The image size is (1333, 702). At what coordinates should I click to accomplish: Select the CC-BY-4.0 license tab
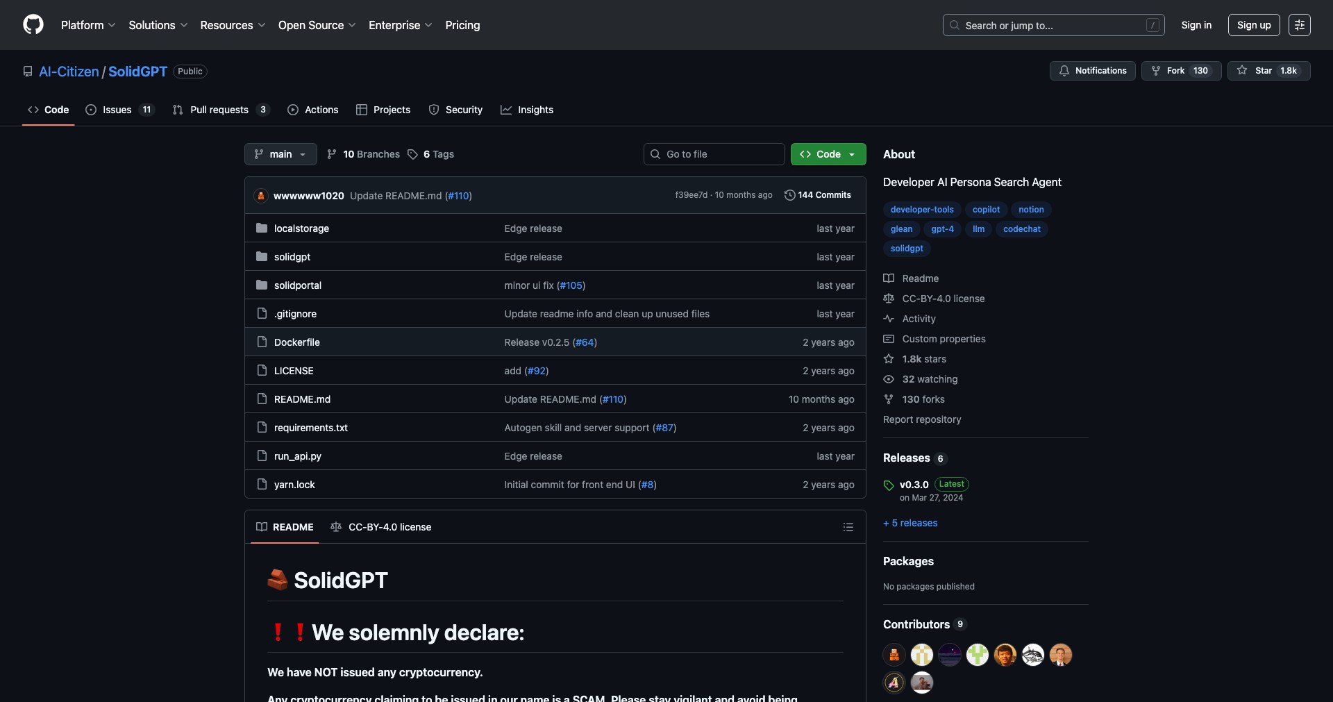380,527
